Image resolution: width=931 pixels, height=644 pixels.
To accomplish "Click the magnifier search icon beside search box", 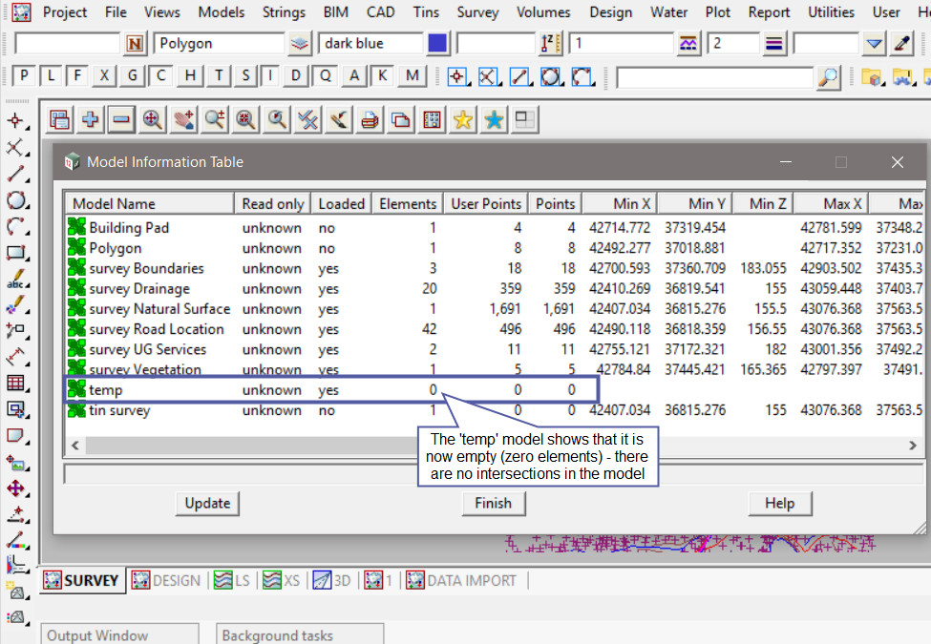I will (x=829, y=77).
